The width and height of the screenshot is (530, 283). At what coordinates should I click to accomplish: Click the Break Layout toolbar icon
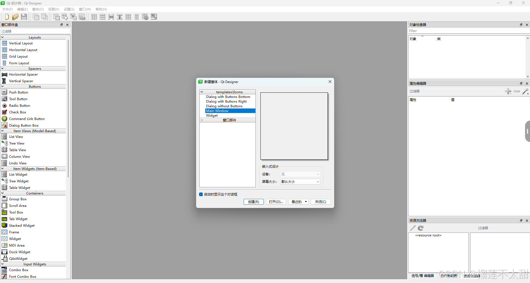pos(145,17)
